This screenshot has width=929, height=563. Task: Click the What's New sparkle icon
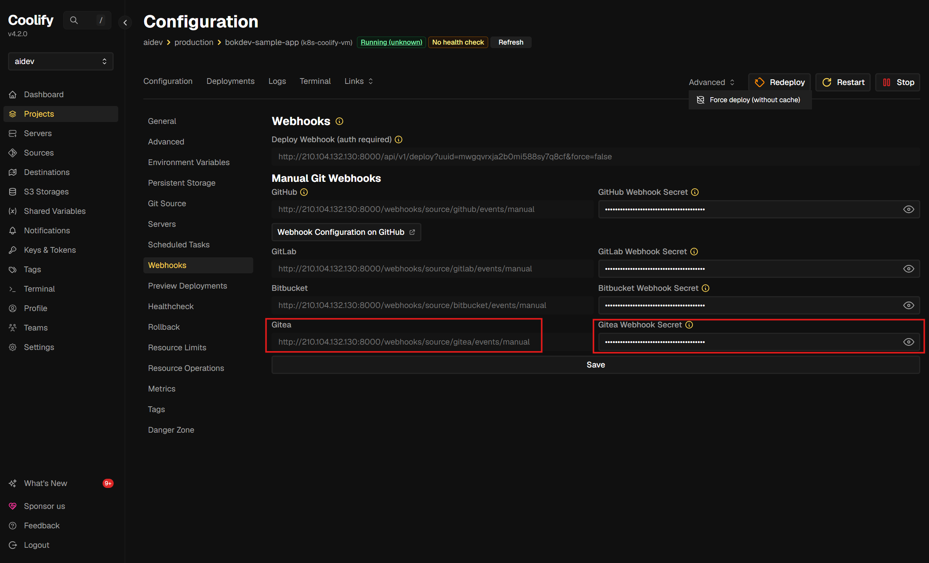[x=13, y=483]
